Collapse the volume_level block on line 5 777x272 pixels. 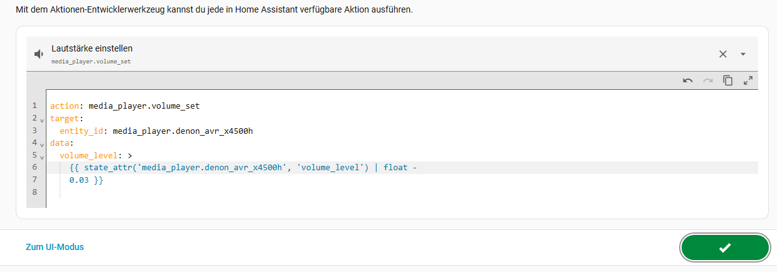point(42,157)
